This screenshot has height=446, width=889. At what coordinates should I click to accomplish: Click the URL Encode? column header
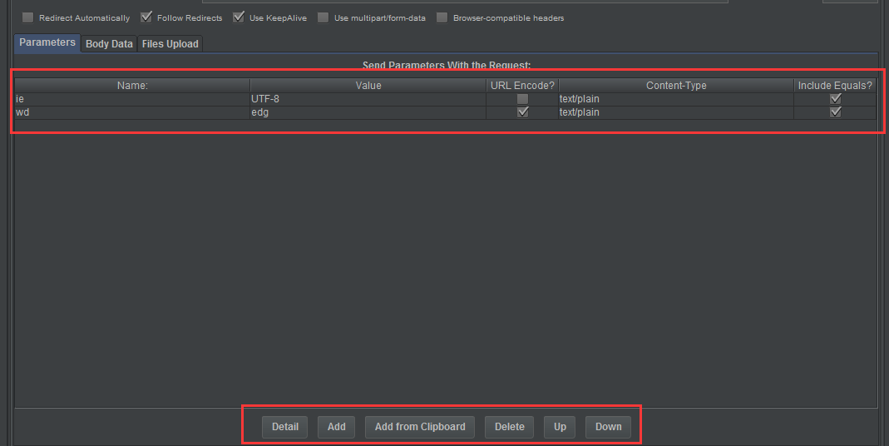522,86
